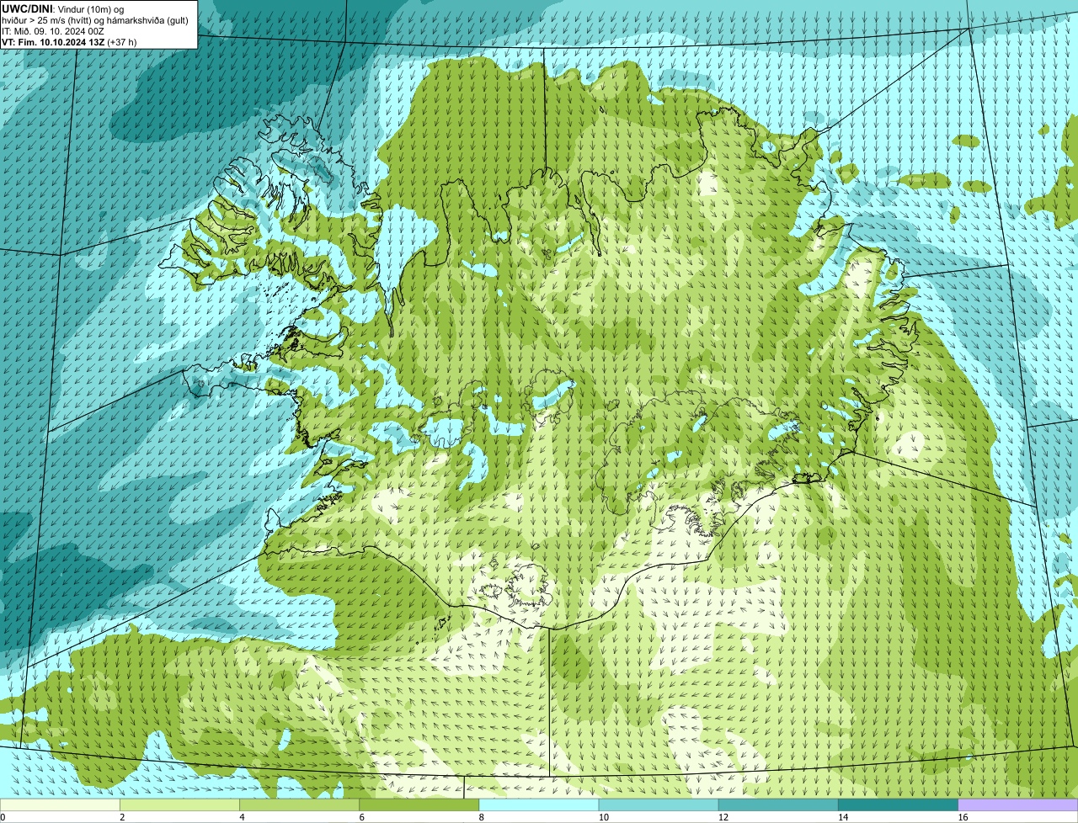Select the turquoise 10–12 legend swatch
This screenshot has width=1078, height=823.
tap(659, 804)
